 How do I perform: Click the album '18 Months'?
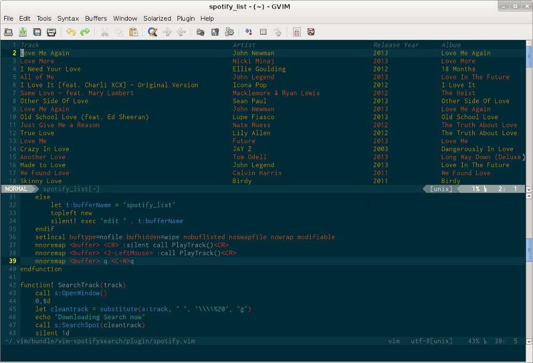pyautogui.click(x=458, y=69)
